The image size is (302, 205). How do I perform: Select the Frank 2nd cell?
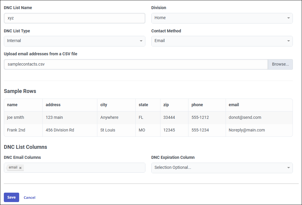[23, 130]
